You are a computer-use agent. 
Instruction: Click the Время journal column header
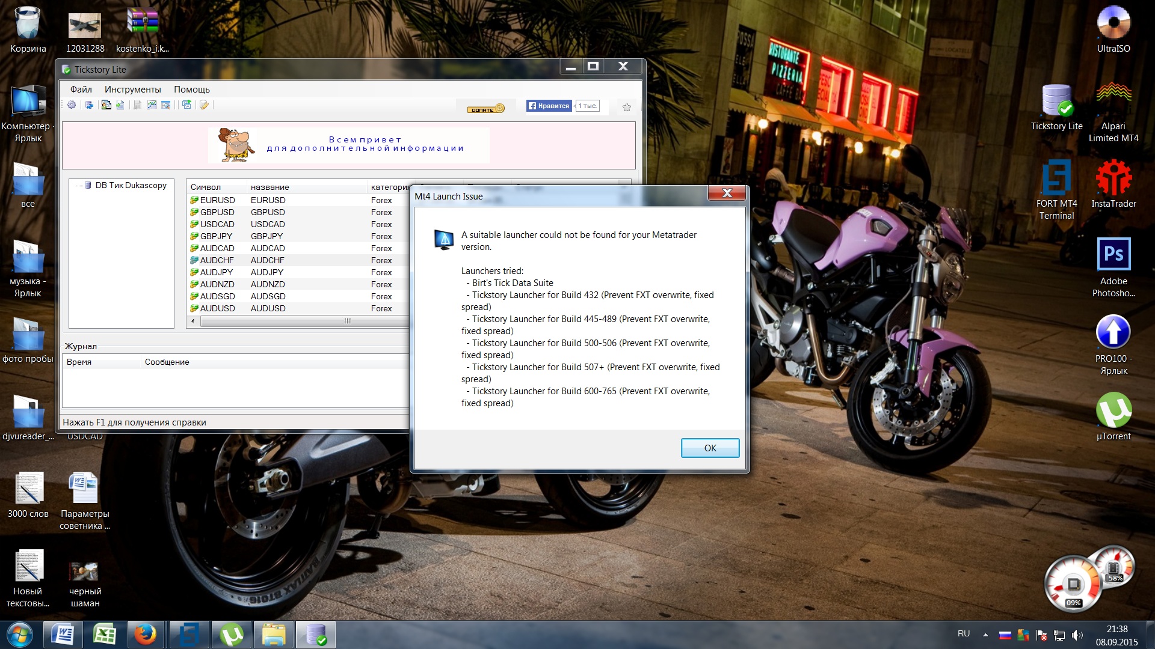[x=101, y=362]
